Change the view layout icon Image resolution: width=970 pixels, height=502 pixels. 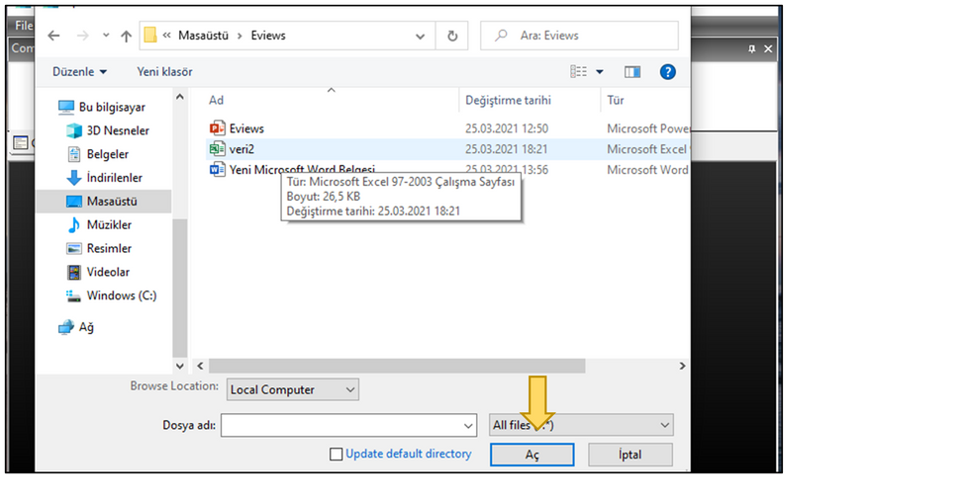(578, 71)
